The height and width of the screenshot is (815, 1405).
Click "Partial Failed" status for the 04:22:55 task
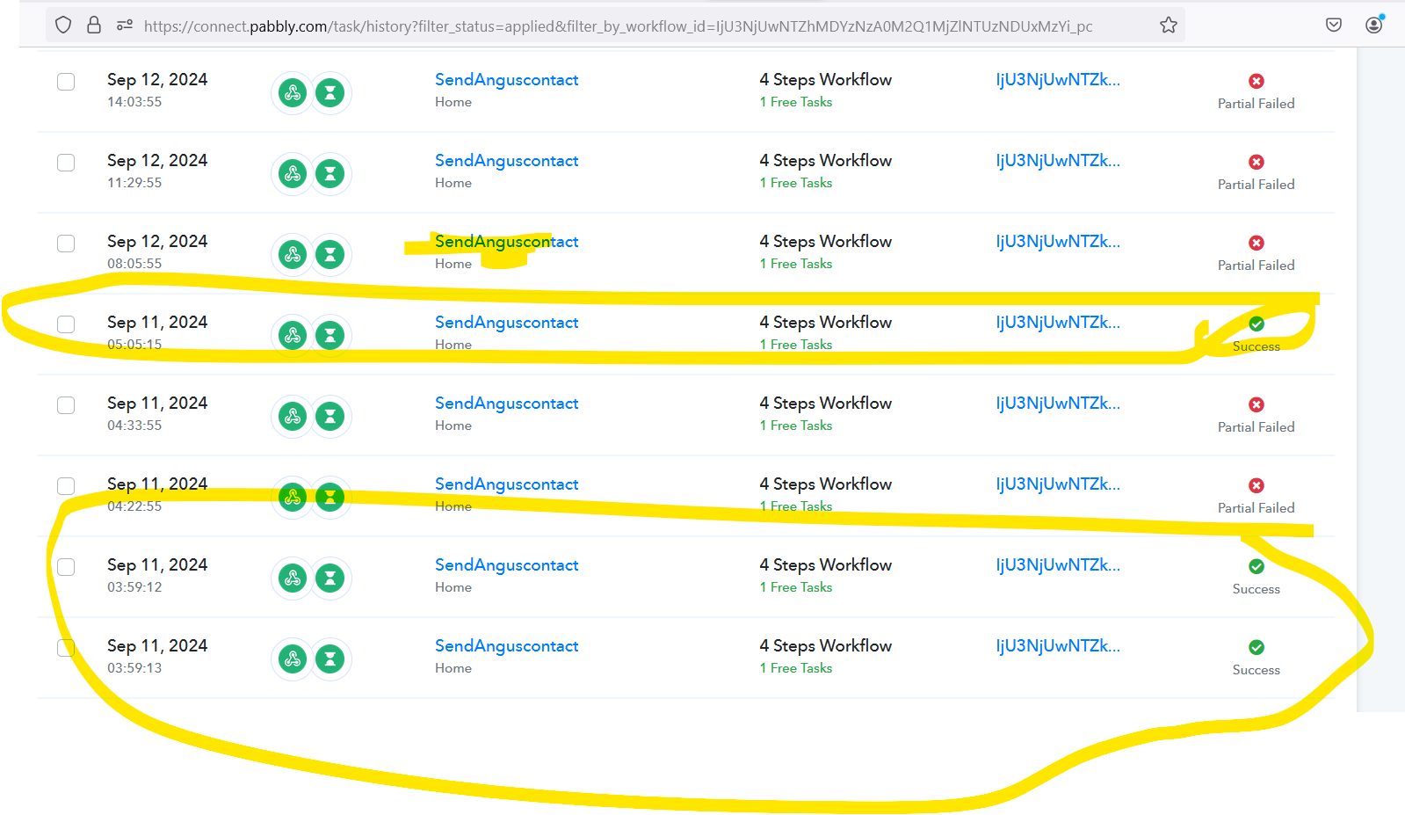(1257, 508)
